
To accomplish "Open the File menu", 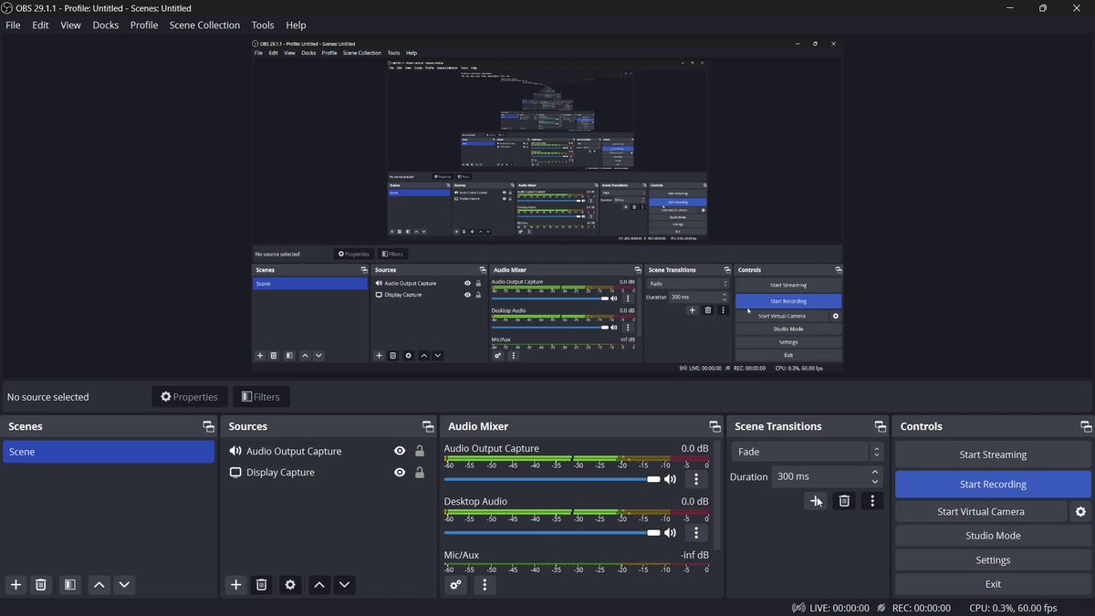I will 13,25.
